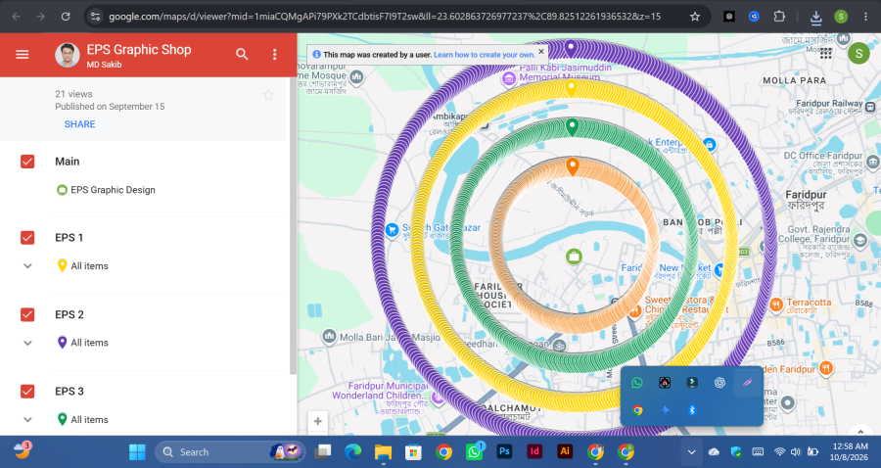Open Illustrator from the taskbar
The height and width of the screenshot is (468, 881).
(565, 451)
